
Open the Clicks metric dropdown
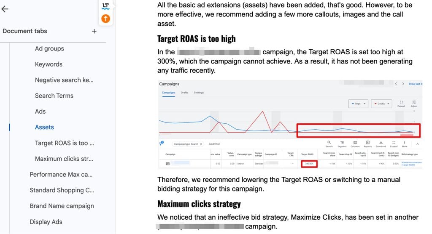click(381, 104)
